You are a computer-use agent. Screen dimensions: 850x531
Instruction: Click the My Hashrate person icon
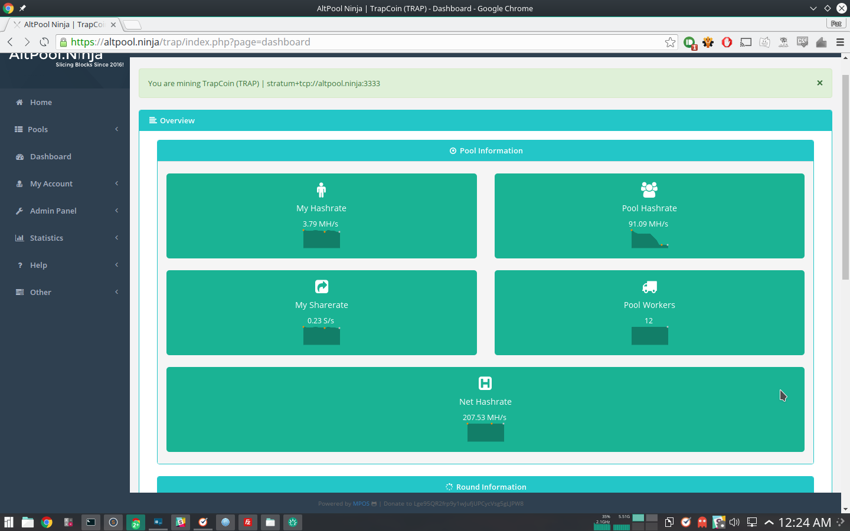321,190
